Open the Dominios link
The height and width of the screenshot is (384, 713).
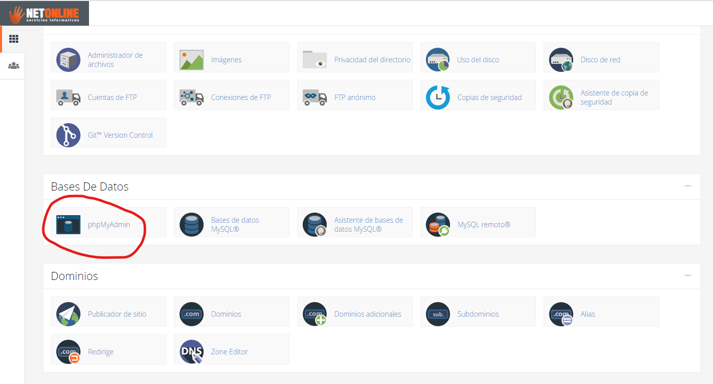(x=226, y=314)
